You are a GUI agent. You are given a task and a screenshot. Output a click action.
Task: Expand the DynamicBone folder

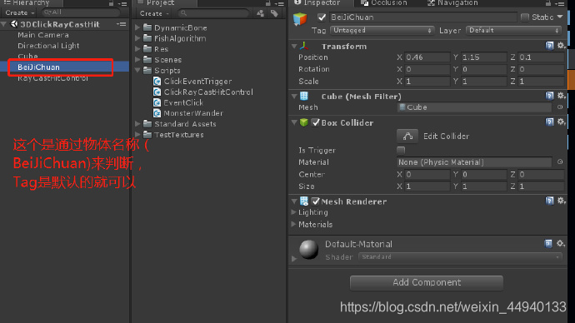pos(137,27)
